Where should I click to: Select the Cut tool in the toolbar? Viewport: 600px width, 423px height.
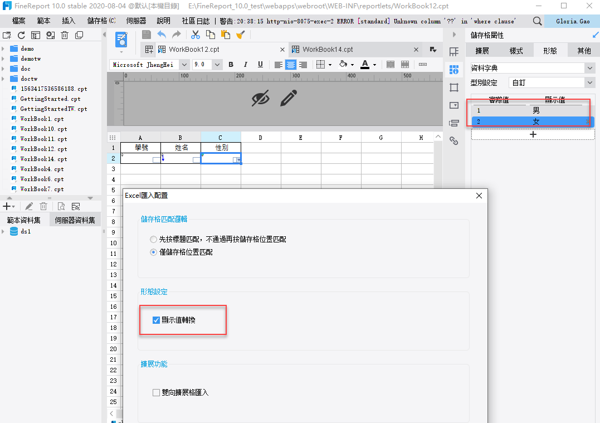click(196, 34)
